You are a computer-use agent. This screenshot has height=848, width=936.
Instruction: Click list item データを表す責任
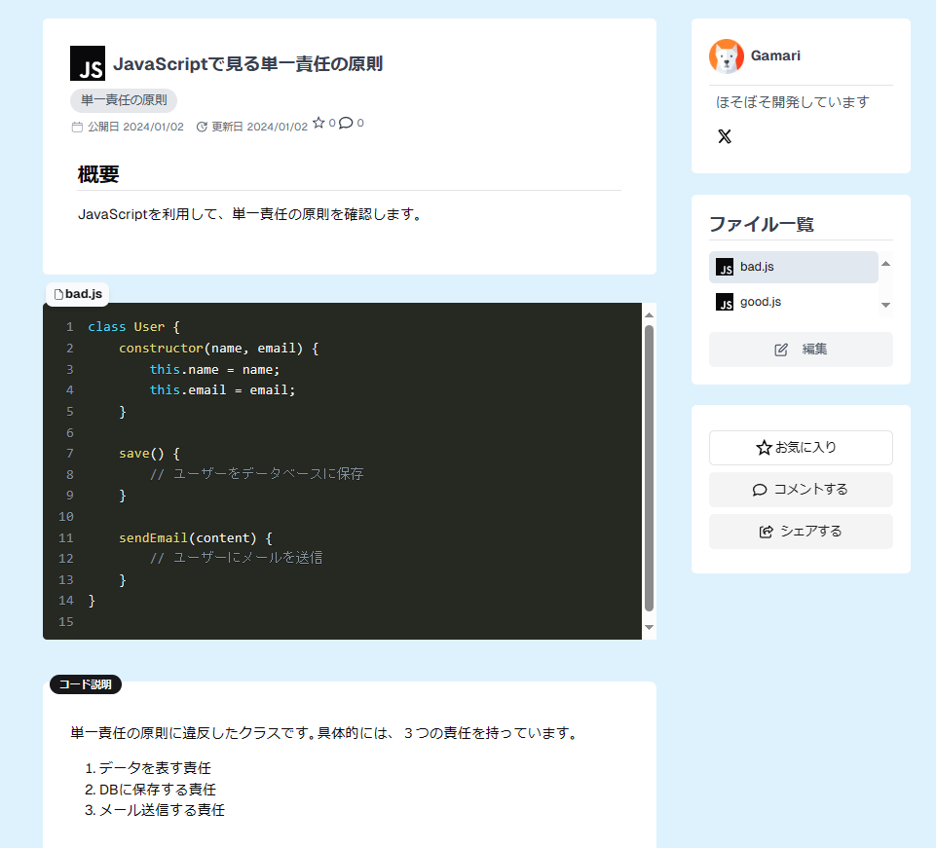(x=155, y=768)
